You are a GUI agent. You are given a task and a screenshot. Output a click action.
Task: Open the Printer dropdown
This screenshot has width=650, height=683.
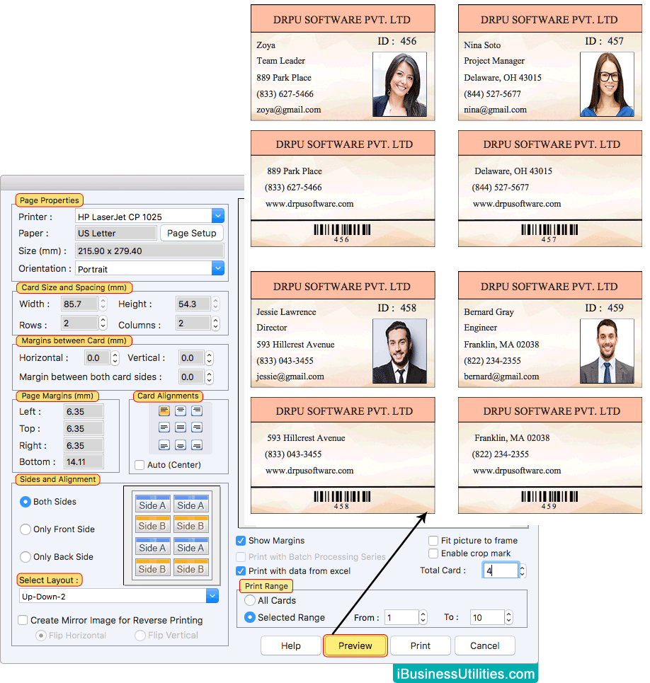click(218, 216)
